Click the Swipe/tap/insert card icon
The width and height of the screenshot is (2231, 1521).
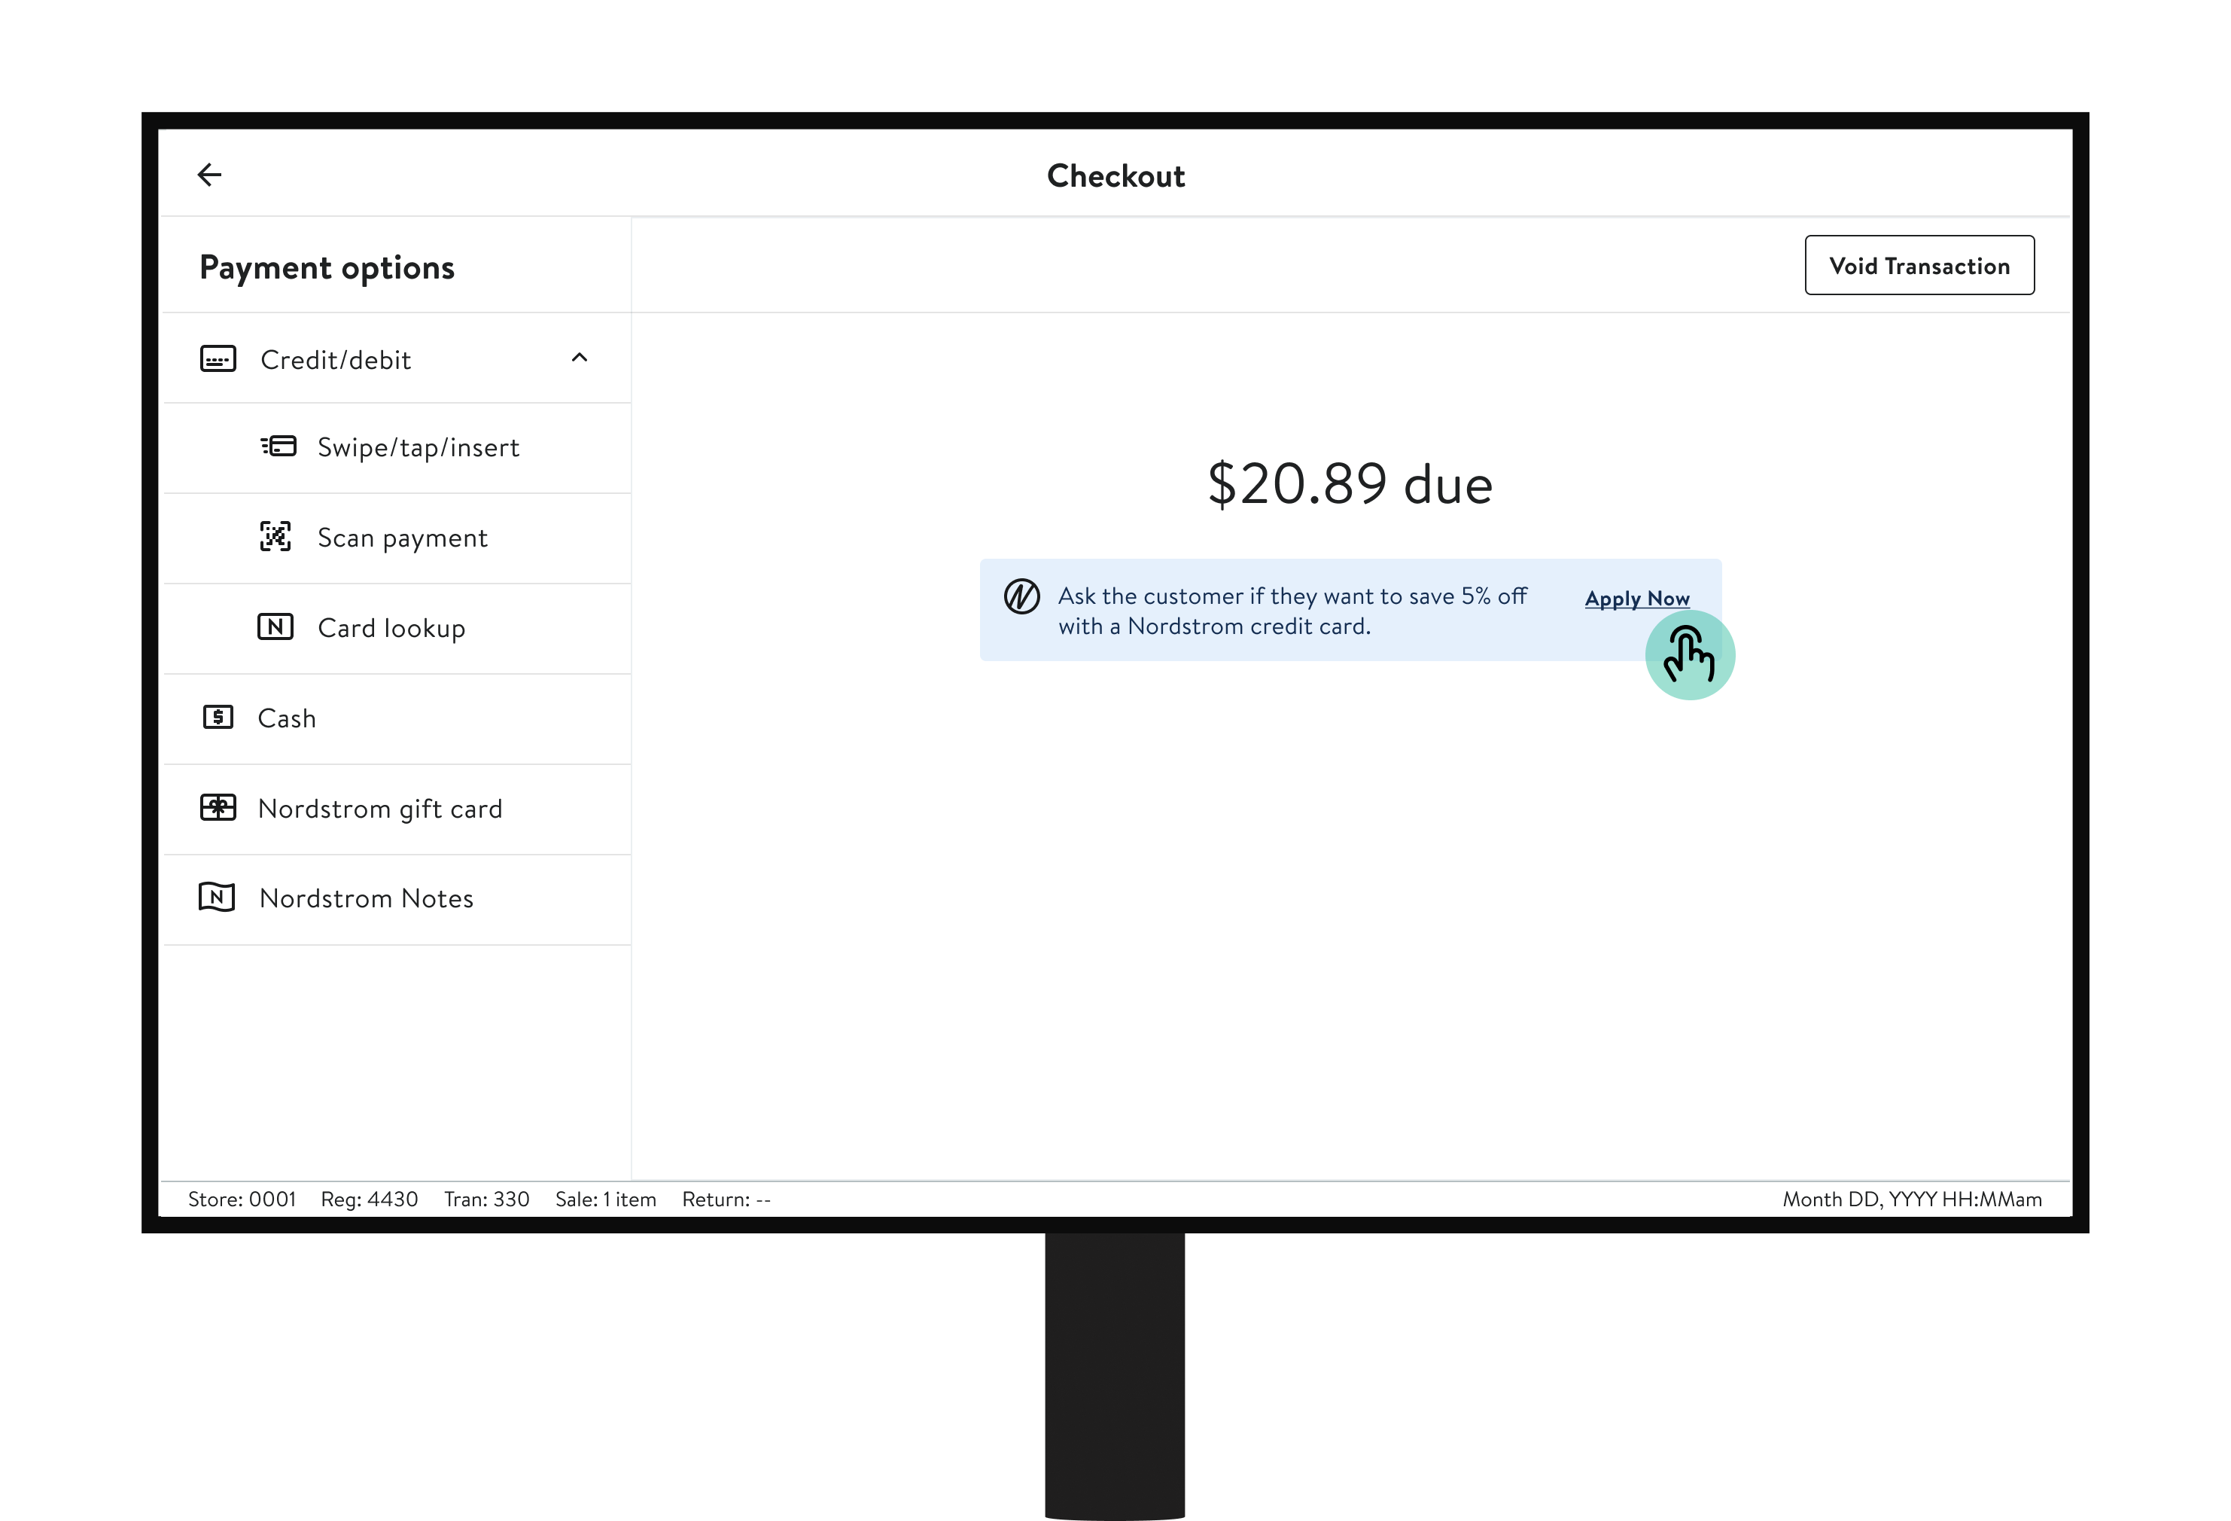point(278,447)
